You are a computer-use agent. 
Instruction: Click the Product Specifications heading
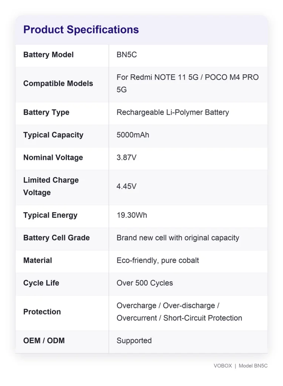[81, 30]
